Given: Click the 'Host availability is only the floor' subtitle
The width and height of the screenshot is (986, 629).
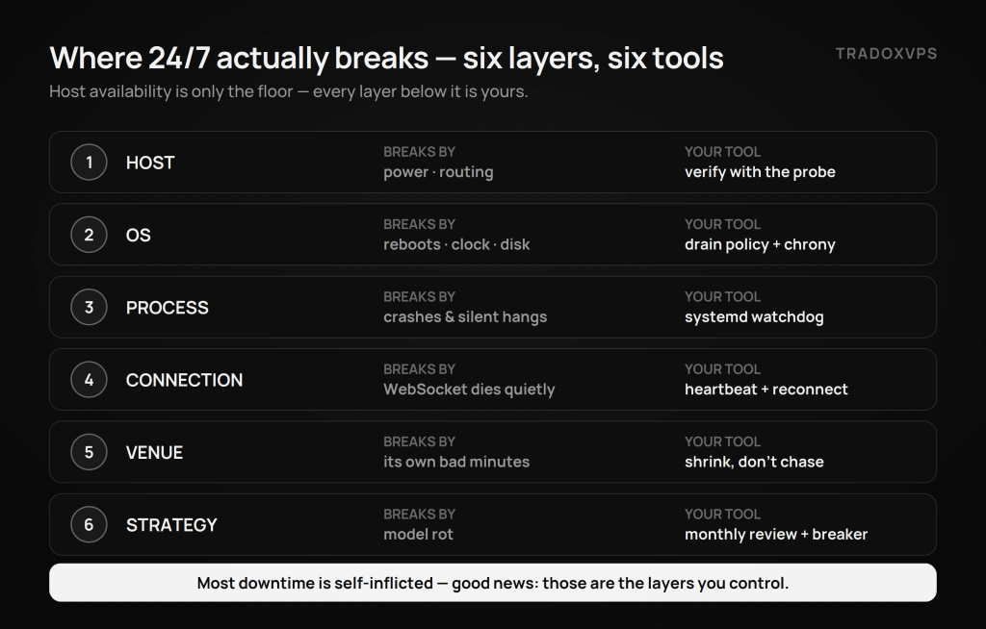Looking at the screenshot, I should pyautogui.click(x=289, y=91).
